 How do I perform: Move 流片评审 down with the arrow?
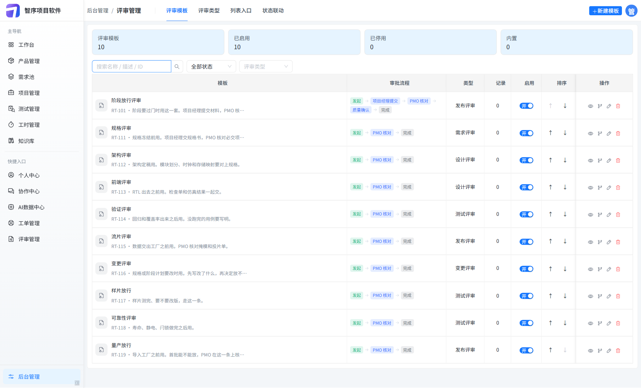click(x=565, y=241)
